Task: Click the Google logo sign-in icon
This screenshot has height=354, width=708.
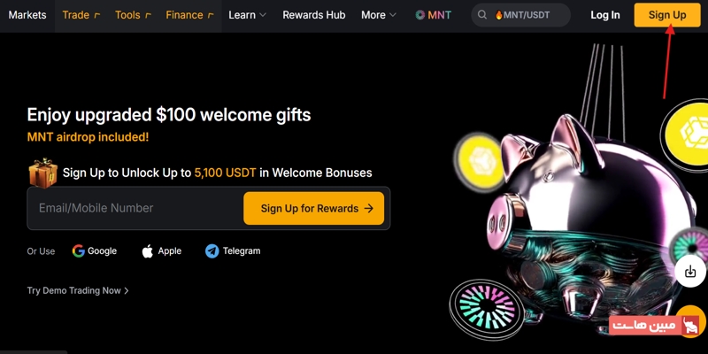Action: coord(79,251)
